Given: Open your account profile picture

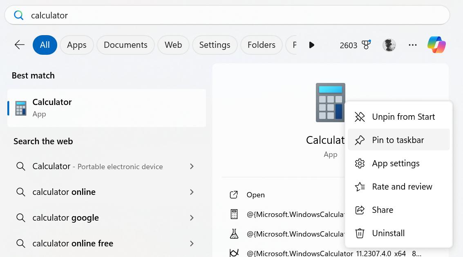Looking at the screenshot, I should 389,45.
